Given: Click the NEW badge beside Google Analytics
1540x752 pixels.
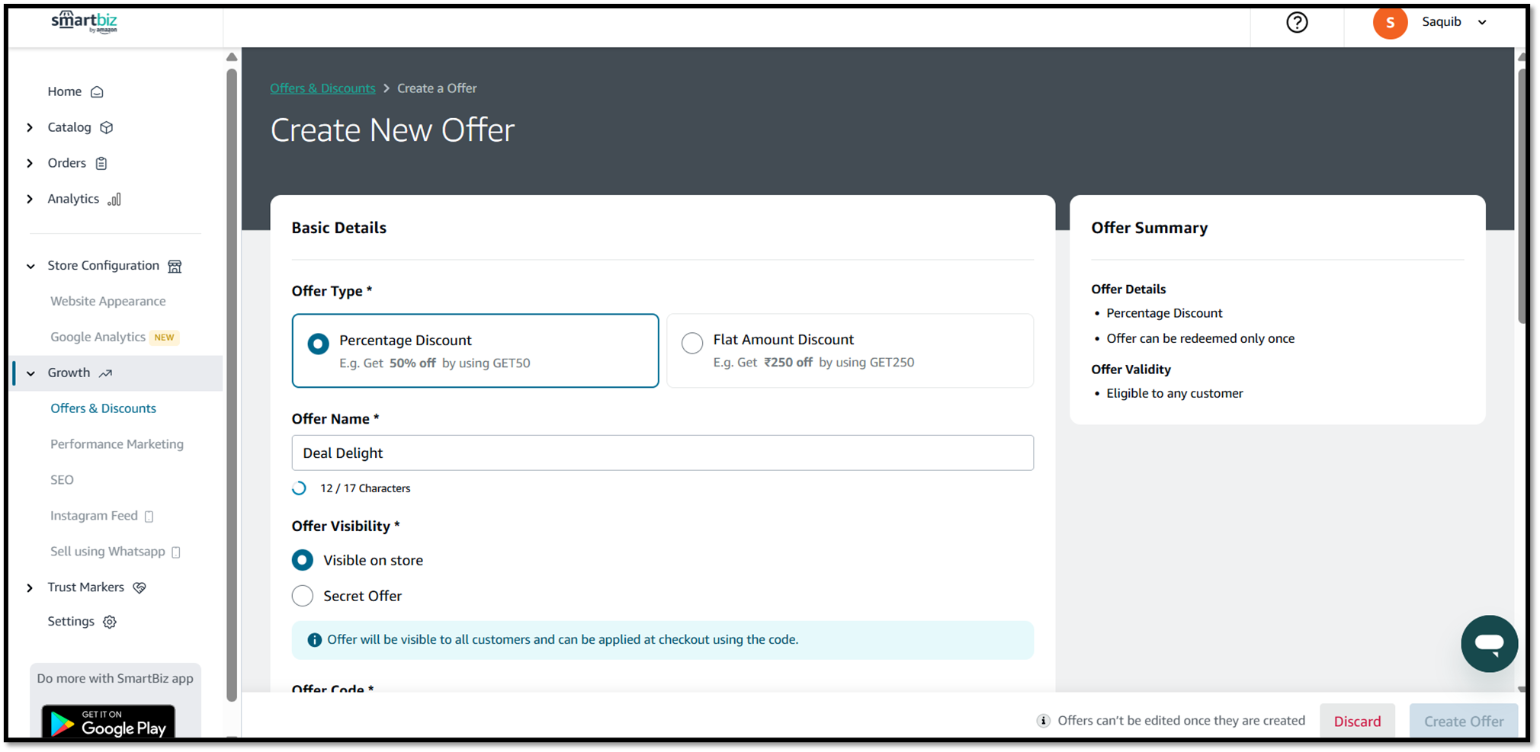Looking at the screenshot, I should click(165, 338).
